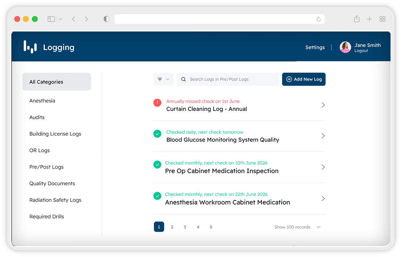Click the search magnifier icon
Viewport: 402px width, 257px height.
[x=184, y=79]
